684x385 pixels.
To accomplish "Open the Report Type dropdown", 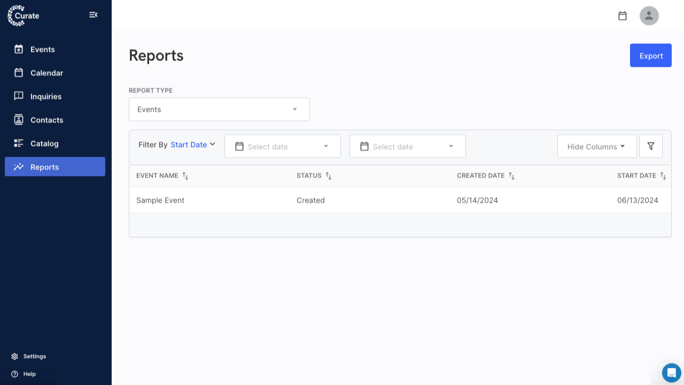I will 219,109.
